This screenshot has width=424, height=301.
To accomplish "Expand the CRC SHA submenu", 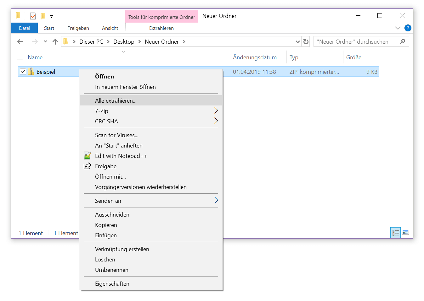I will click(151, 121).
